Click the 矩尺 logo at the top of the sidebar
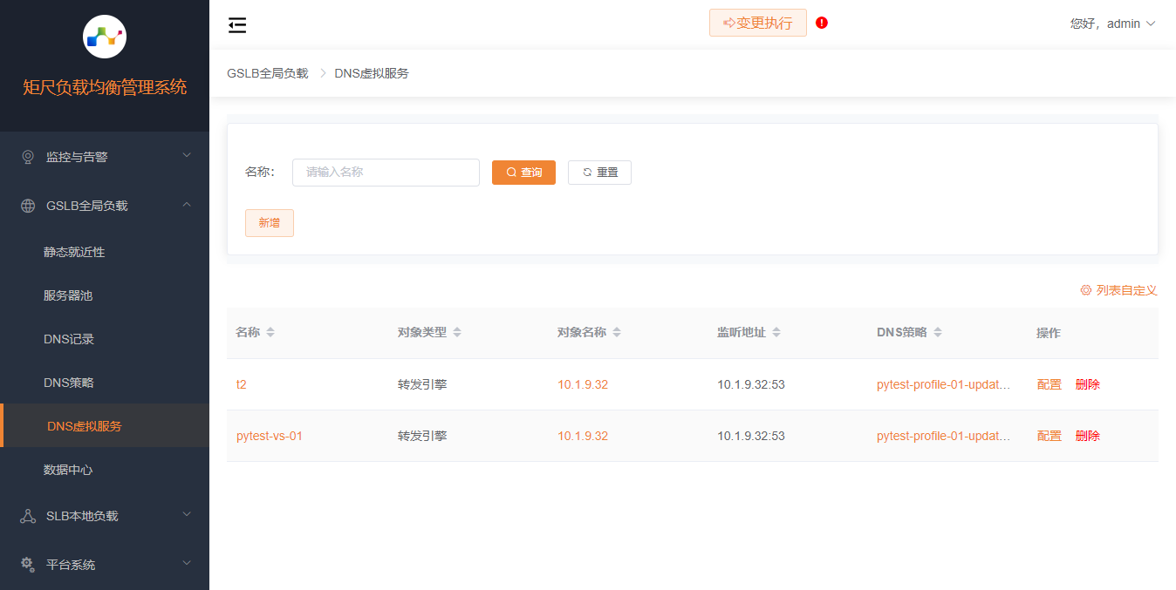 click(x=105, y=37)
